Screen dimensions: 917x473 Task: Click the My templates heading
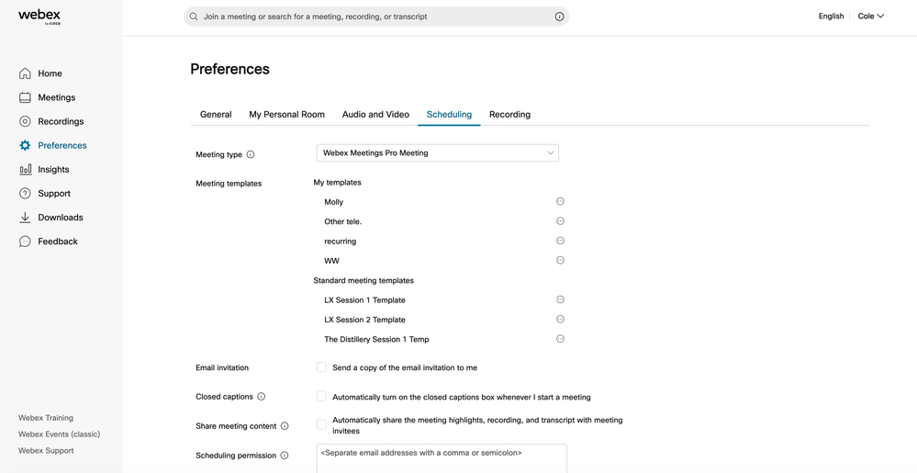click(338, 182)
